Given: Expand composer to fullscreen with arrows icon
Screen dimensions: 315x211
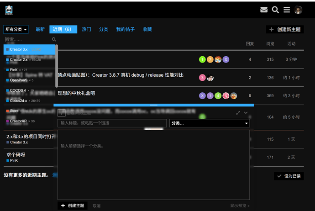Looking at the screenshot, I should point(238,113).
